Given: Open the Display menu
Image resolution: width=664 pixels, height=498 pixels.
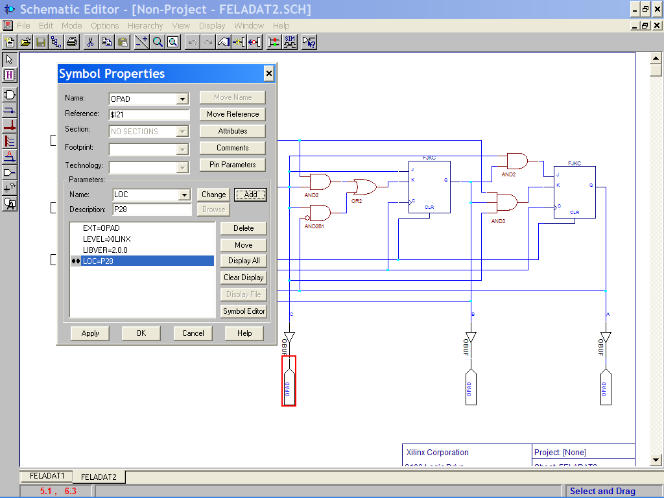Looking at the screenshot, I should (x=212, y=26).
